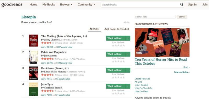Rate Darkfever using the star rating
This screenshot has height=99, width=209.
[118, 77]
